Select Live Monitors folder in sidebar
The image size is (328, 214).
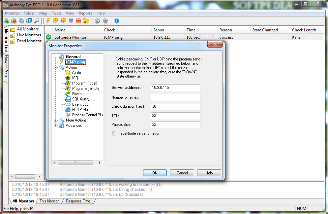pos(29,35)
